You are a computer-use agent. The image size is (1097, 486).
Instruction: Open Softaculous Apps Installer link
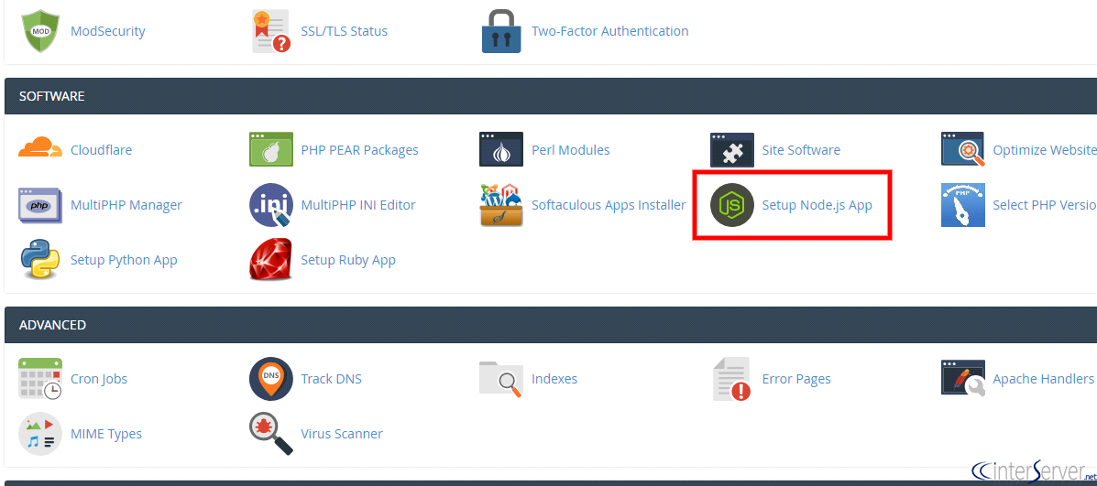pos(609,205)
